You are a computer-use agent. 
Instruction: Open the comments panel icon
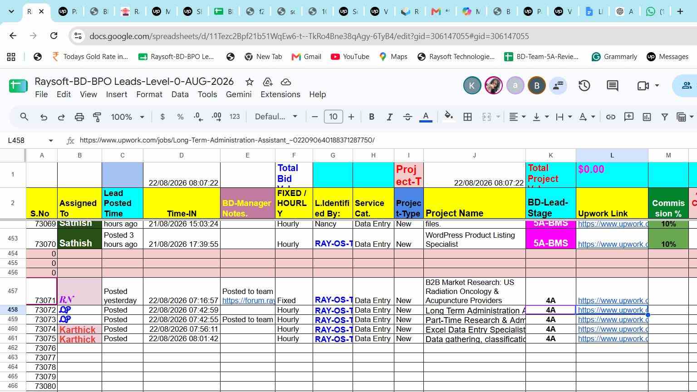click(613, 86)
